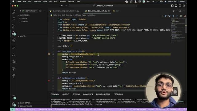Toggle secondary sidebar visibility

180,6
